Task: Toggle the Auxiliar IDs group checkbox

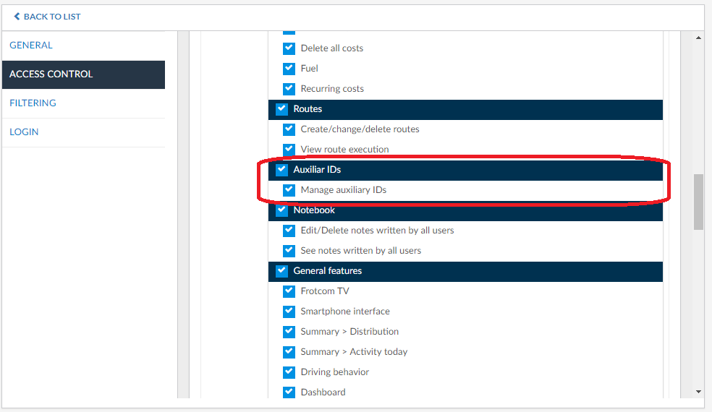Action: (x=281, y=170)
